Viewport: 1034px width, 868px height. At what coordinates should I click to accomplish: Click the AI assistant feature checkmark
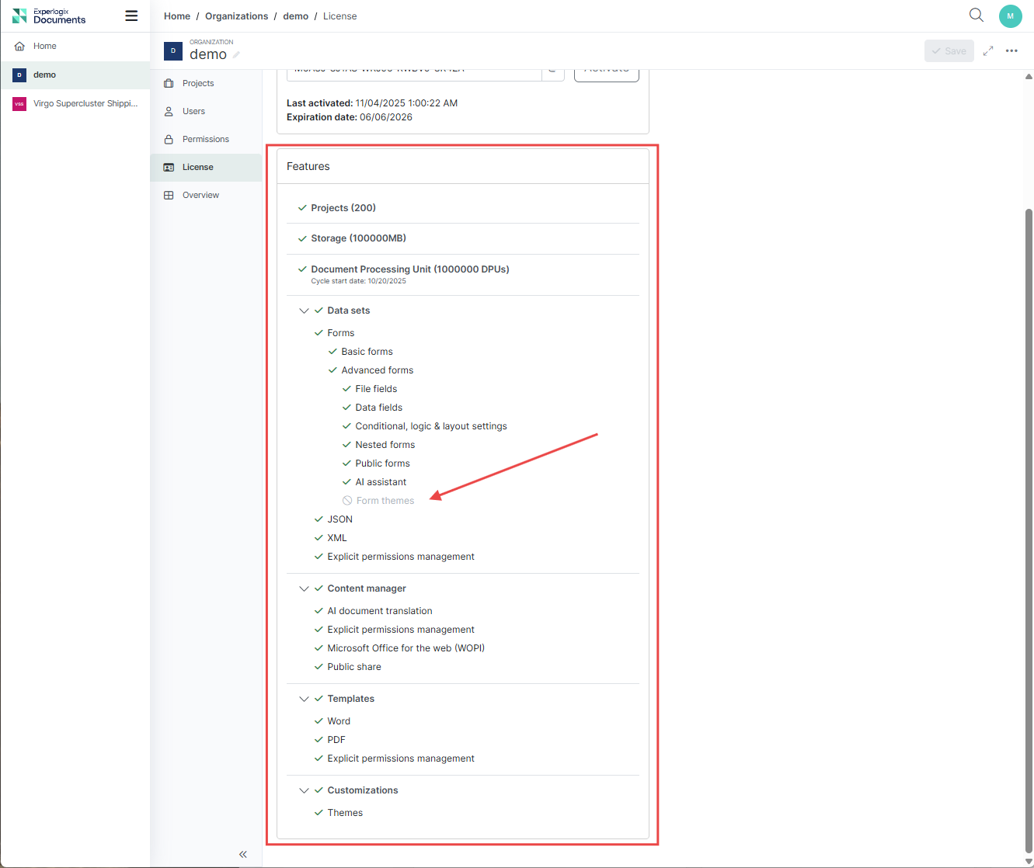tap(347, 482)
